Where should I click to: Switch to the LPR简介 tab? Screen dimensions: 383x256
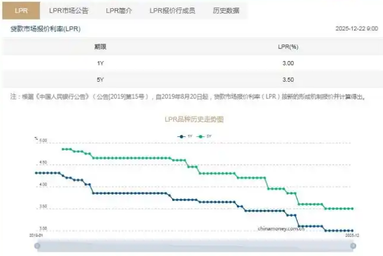pyautogui.click(x=119, y=10)
